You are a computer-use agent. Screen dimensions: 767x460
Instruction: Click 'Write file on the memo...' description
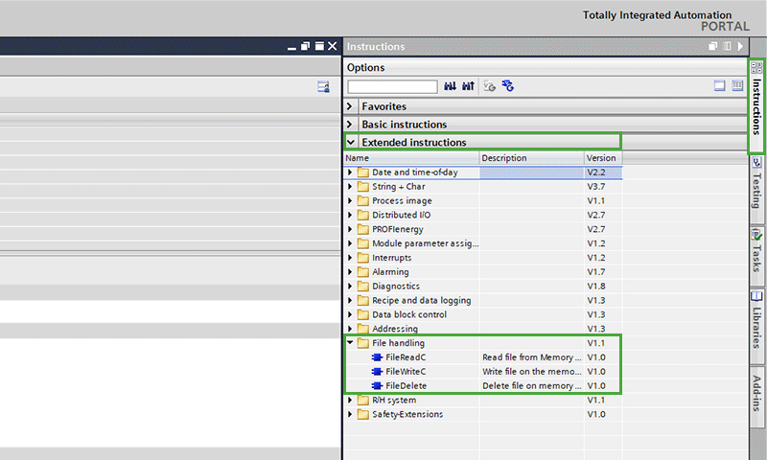pyautogui.click(x=532, y=372)
